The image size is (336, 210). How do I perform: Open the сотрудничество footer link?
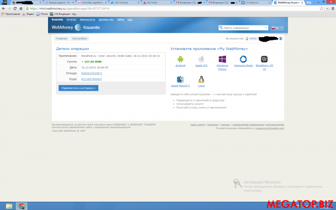coord(275,124)
